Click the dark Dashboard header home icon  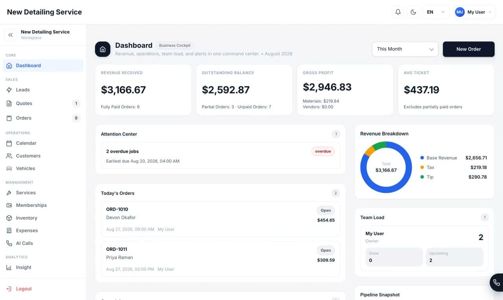tap(103, 49)
